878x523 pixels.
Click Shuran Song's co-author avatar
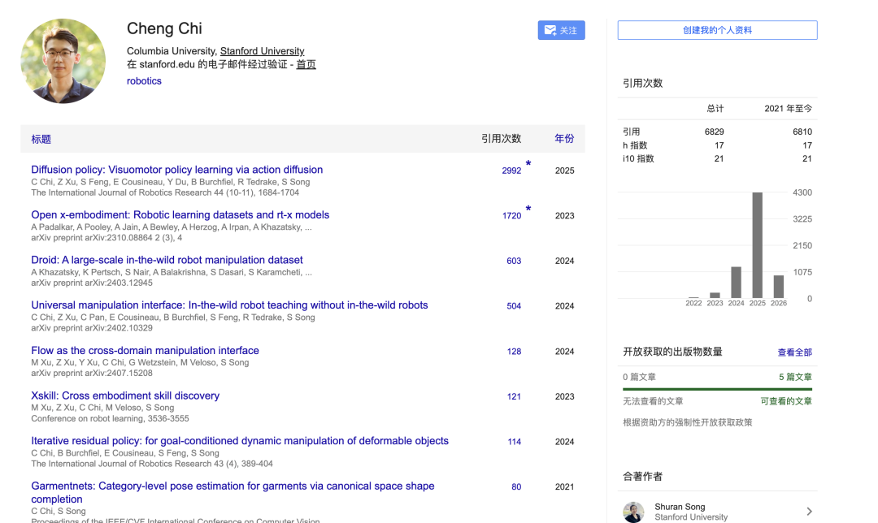click(633, 512)
